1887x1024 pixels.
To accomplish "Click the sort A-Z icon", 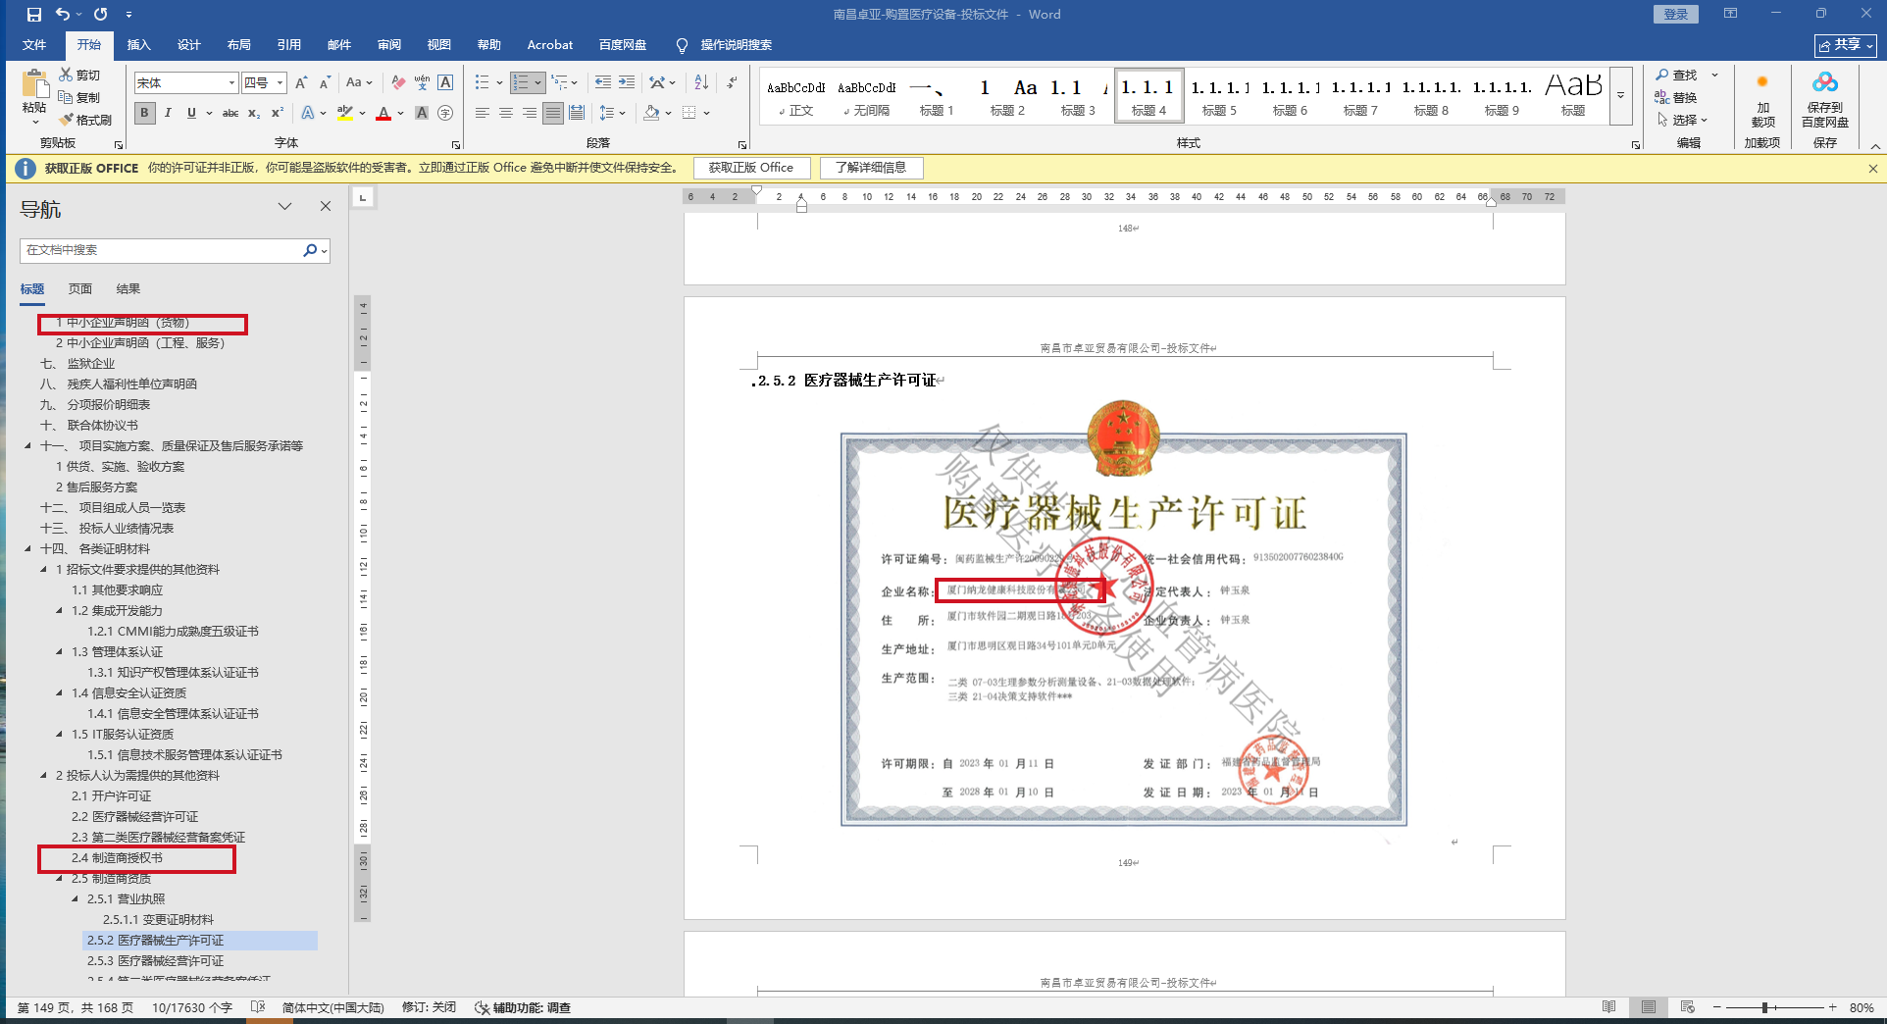I will (x=701, y=83).
